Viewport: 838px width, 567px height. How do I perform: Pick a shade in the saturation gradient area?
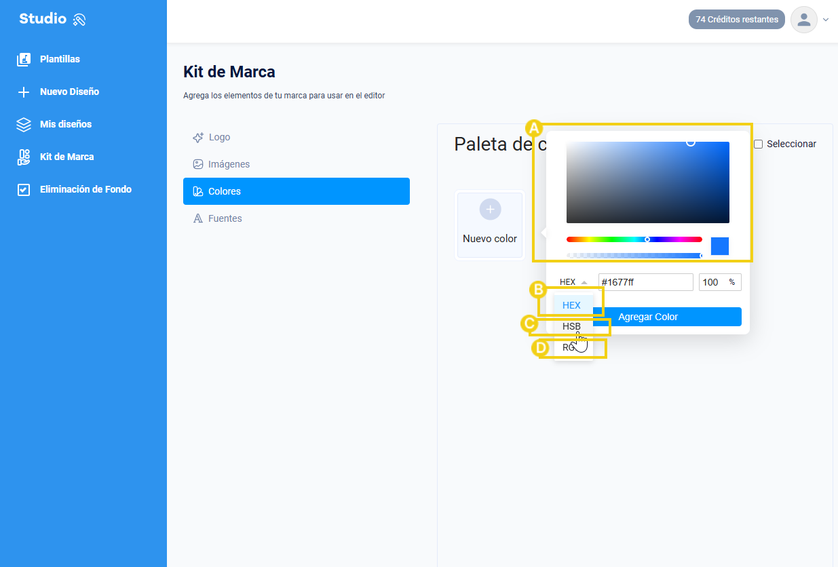648,182
